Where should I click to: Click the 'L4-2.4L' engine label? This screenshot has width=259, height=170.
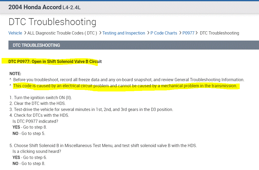pos(72,8)
